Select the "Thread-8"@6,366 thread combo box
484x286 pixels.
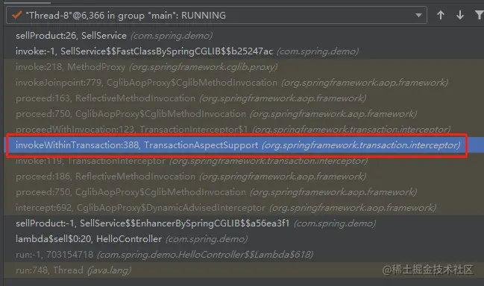point(216,15)
